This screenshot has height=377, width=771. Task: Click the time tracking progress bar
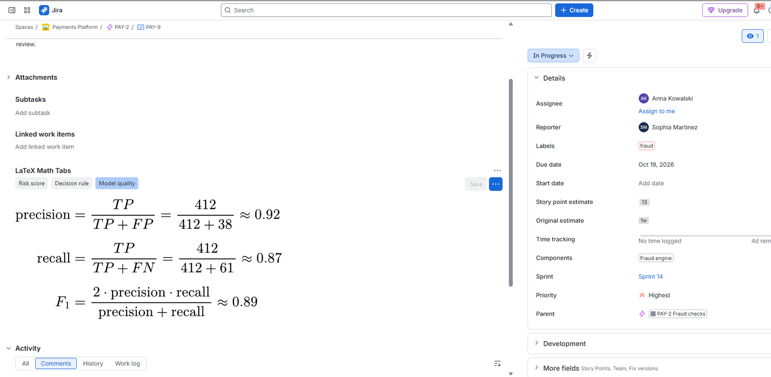click(x=705, y=236)
